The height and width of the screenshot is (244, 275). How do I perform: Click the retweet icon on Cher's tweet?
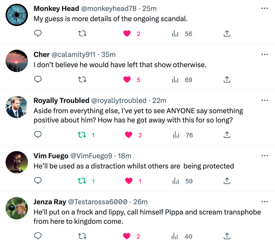point(82,79)
